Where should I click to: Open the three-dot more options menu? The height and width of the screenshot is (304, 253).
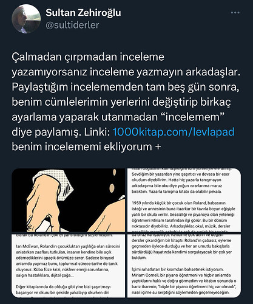pyautogui.click(x=235, y=13)
